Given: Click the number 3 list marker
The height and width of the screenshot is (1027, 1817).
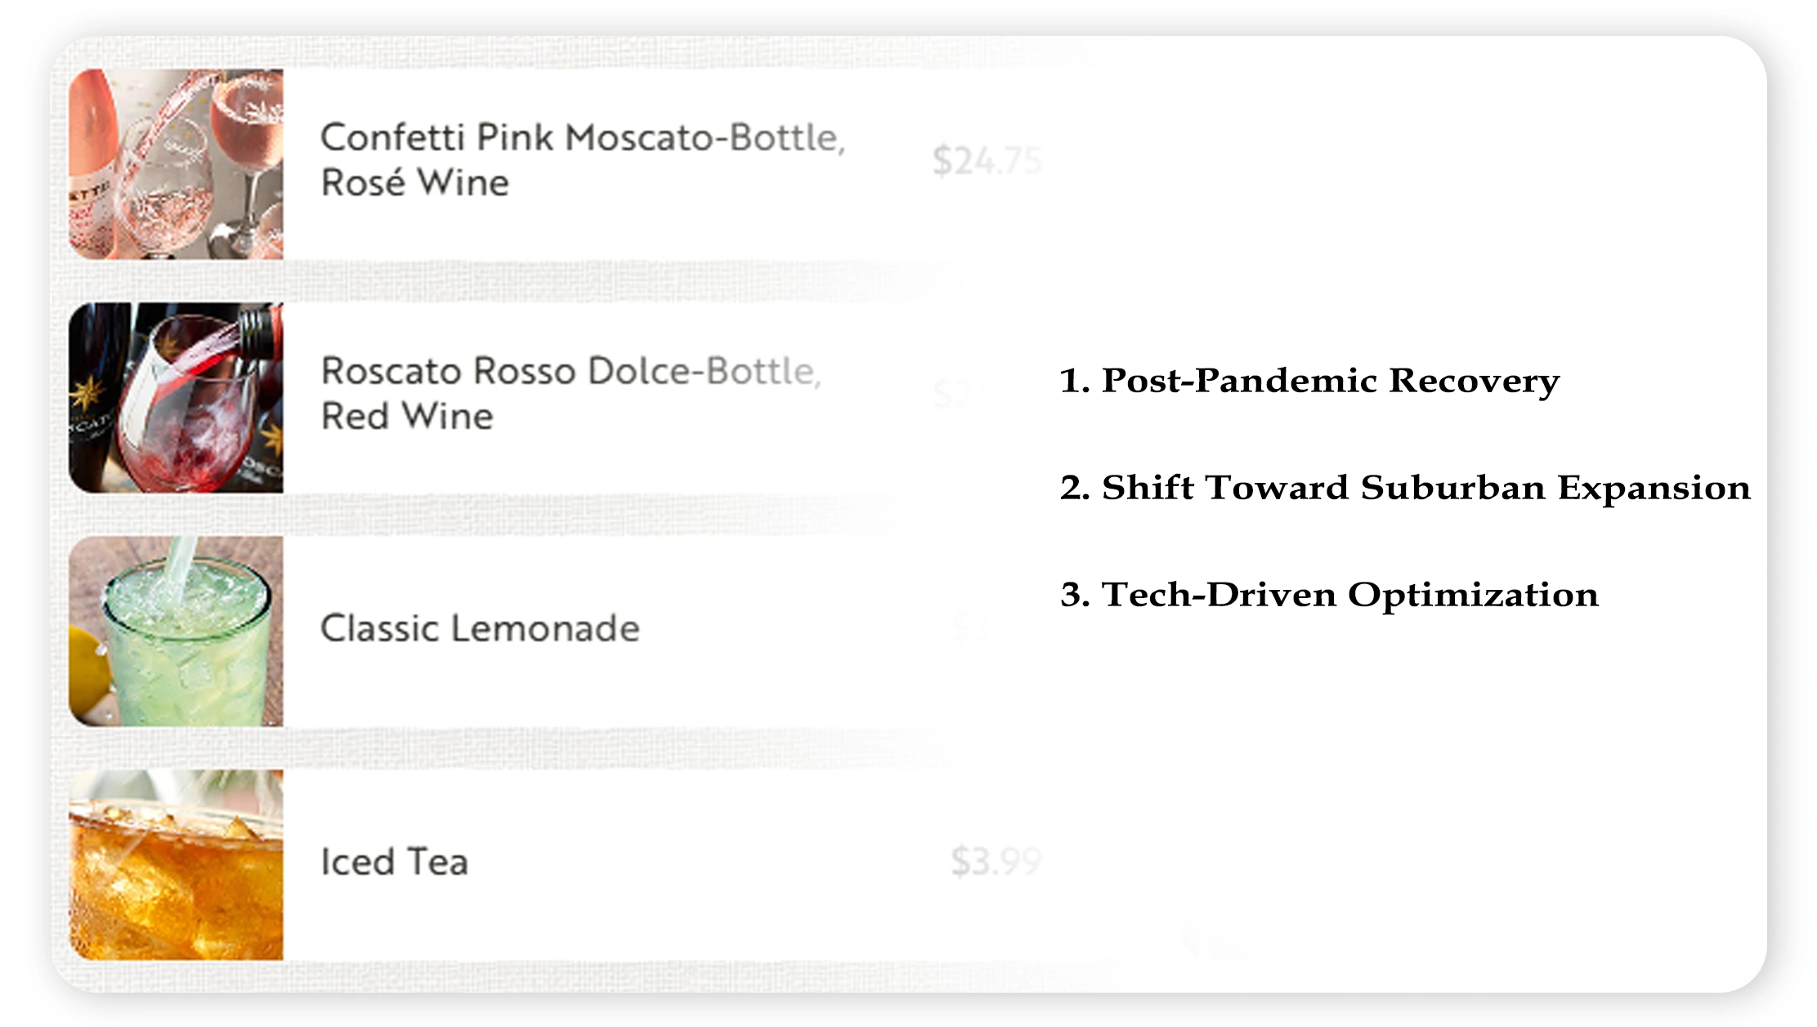Looking at the screenshot, I should 1074,596.
